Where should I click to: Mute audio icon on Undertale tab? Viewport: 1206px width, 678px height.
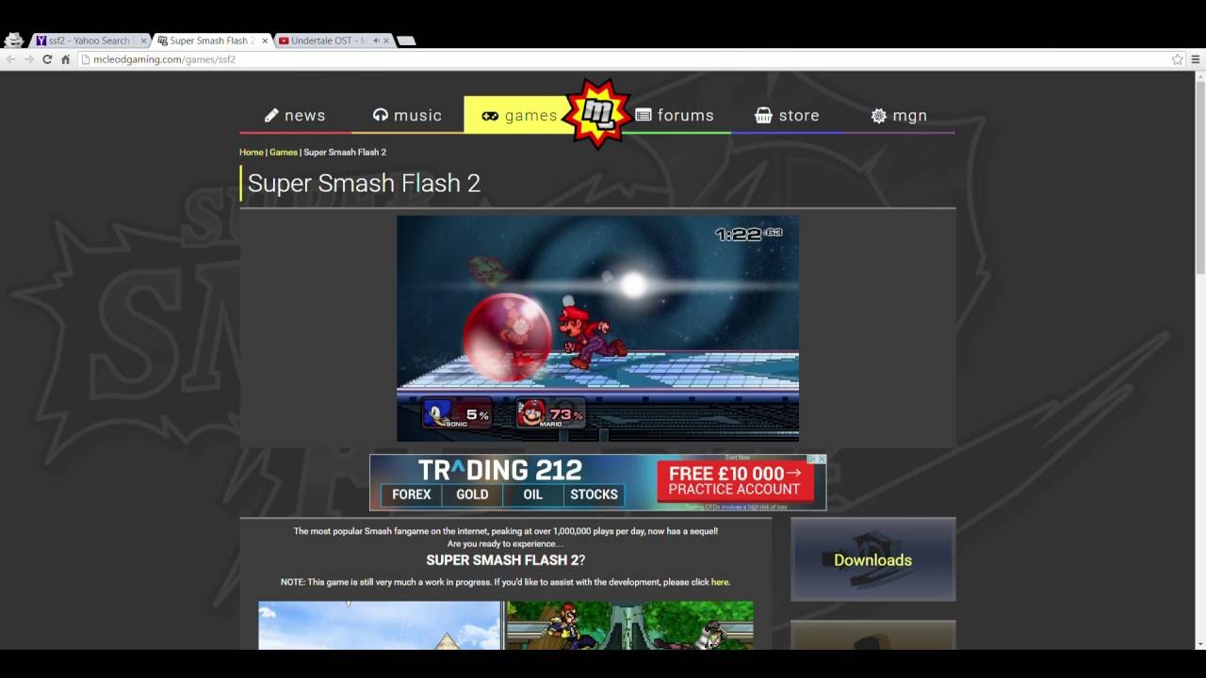(376, 40)
